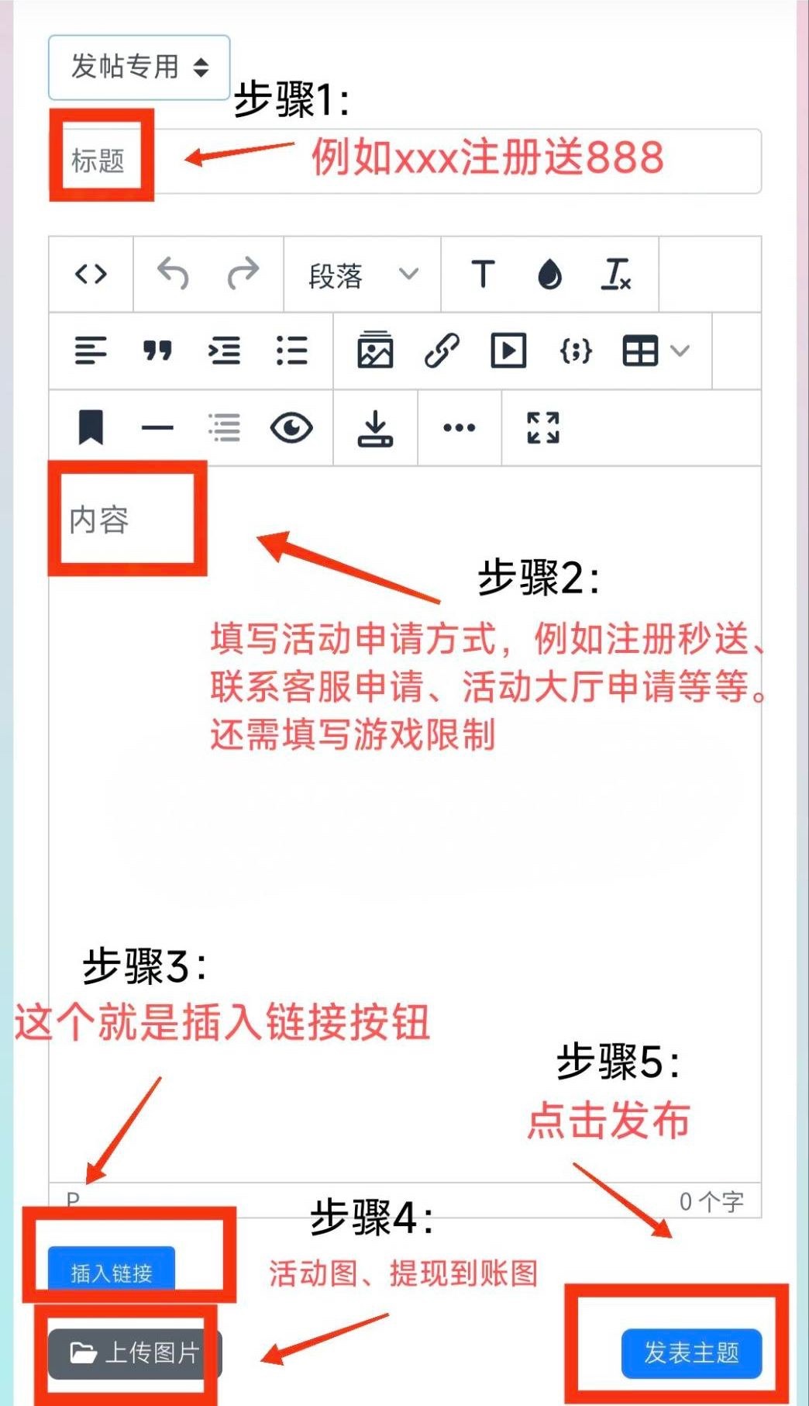This screenshot has height=1406, width=809.
Task: Open text alignment menu
Action: click(x=91, y=351)
